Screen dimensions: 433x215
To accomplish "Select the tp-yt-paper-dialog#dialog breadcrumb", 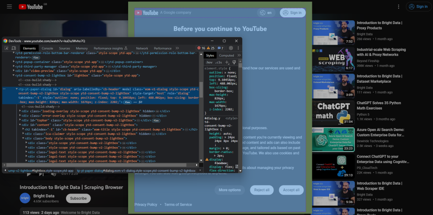I will click(136, 171).
